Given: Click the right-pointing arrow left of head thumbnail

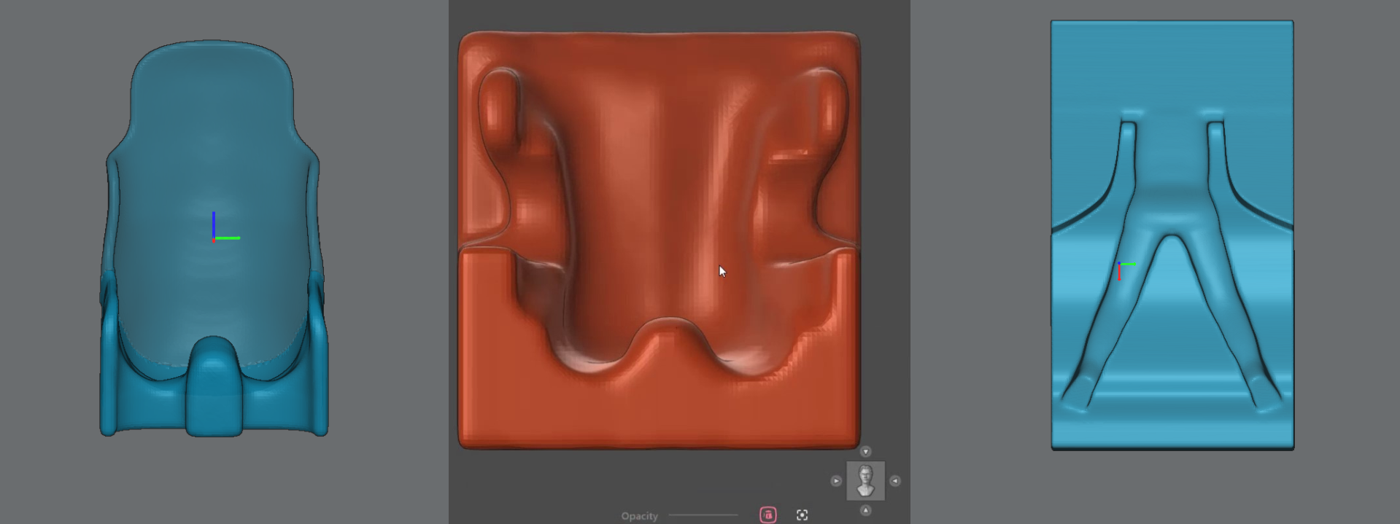Looking at the screenshot, I should pyautogui.click(x=836, y=481).
